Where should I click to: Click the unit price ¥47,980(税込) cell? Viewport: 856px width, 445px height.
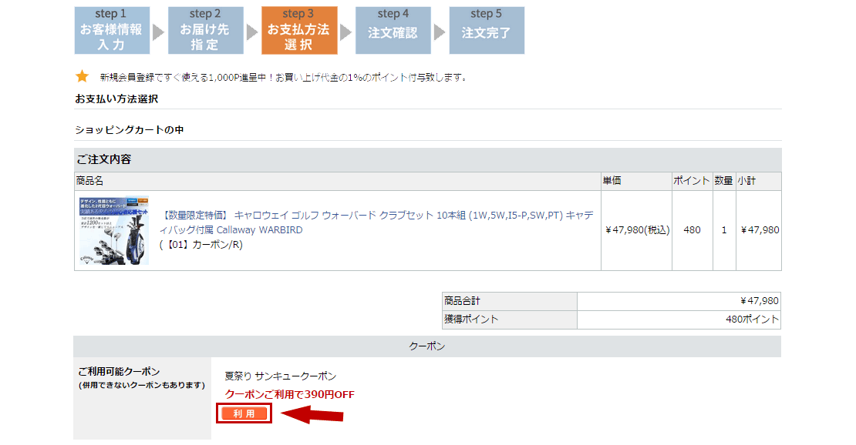(636, 230)
